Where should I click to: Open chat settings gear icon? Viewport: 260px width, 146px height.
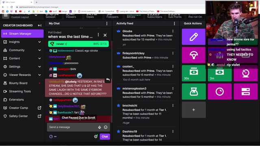(96, 137)
